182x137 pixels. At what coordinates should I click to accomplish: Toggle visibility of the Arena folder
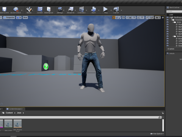pos(168,22)
